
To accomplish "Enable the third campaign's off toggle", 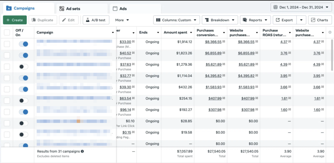I will (23, 67).
